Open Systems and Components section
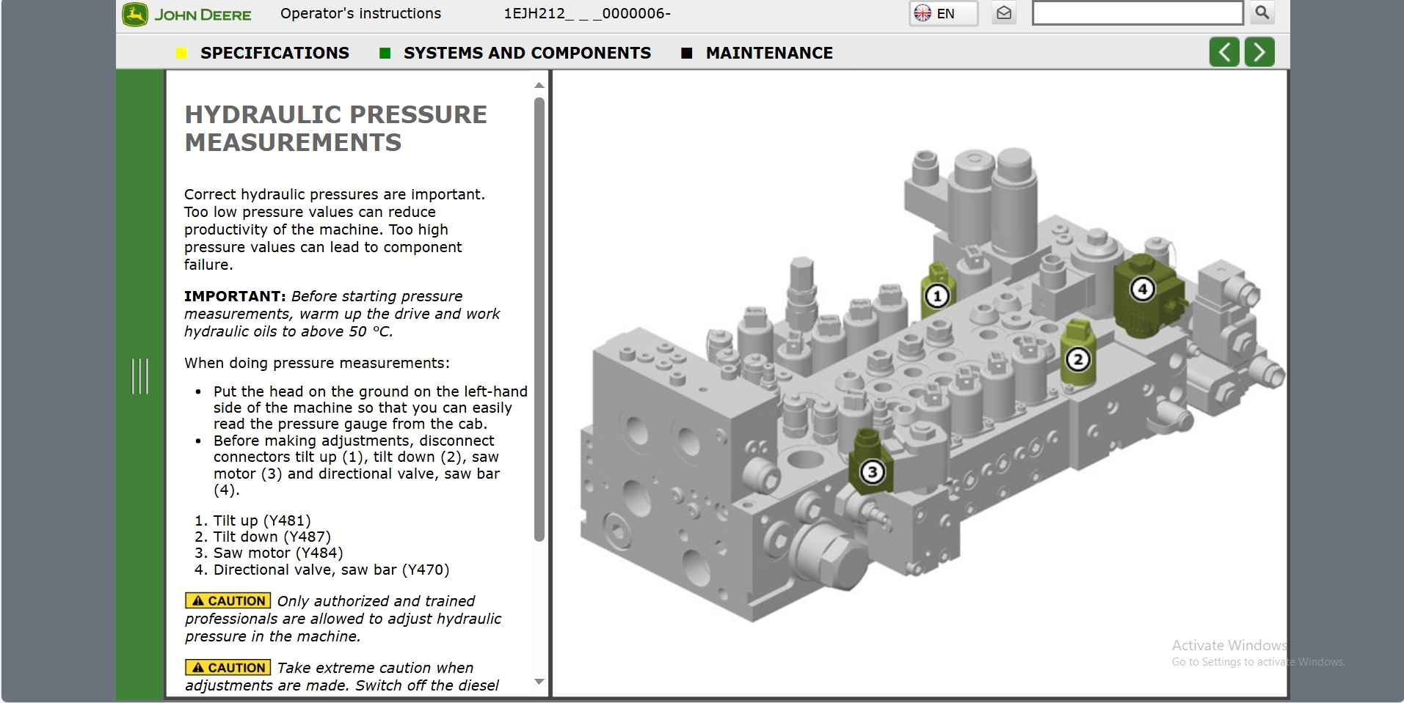The width and height of the screenshot is (1404, 703). click(x=526, y=53)
